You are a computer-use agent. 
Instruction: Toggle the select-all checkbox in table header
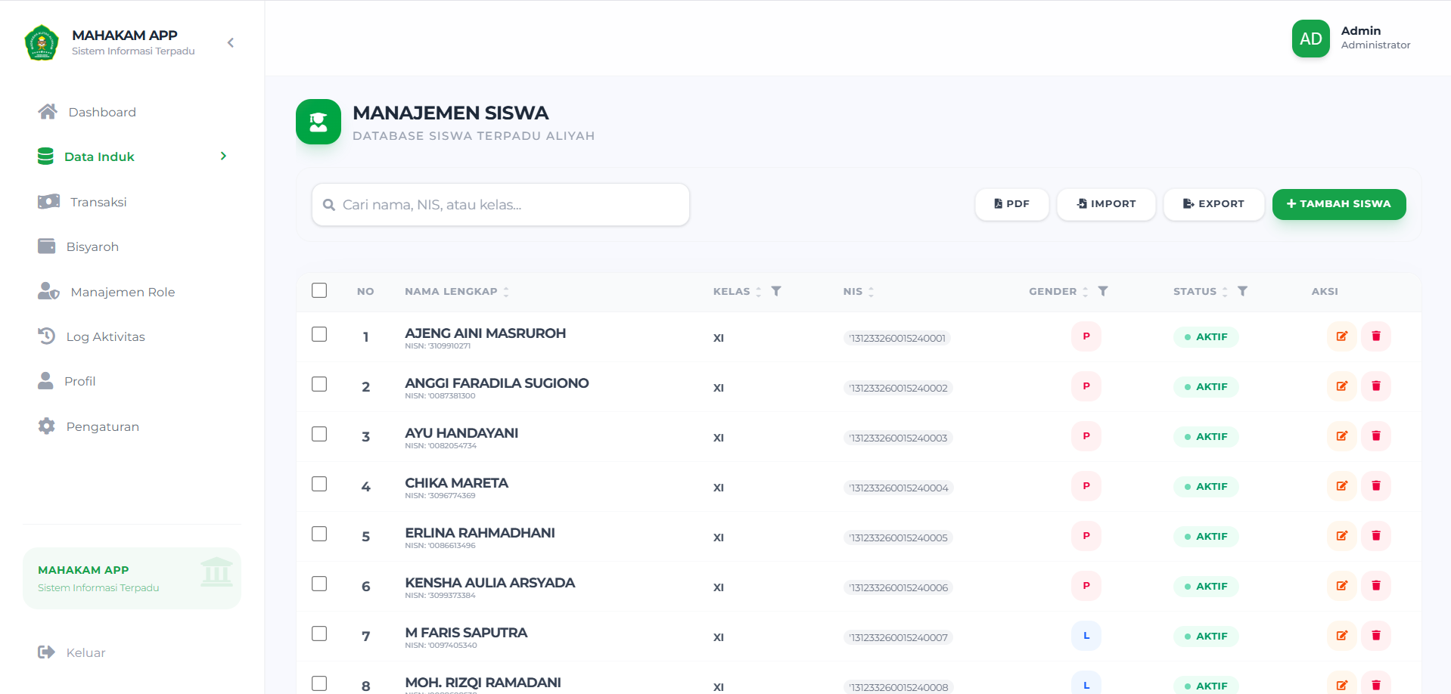tap(319, 290)
